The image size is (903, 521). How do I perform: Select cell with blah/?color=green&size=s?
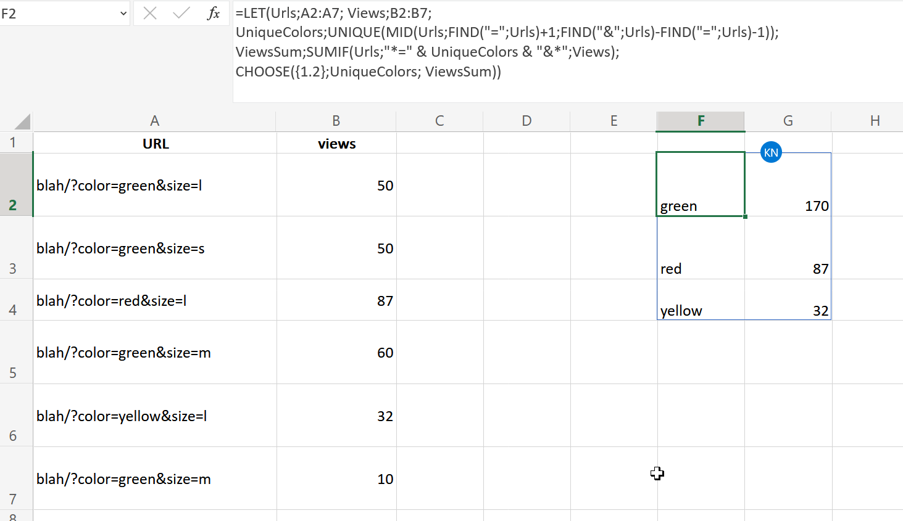click(155, 248)
